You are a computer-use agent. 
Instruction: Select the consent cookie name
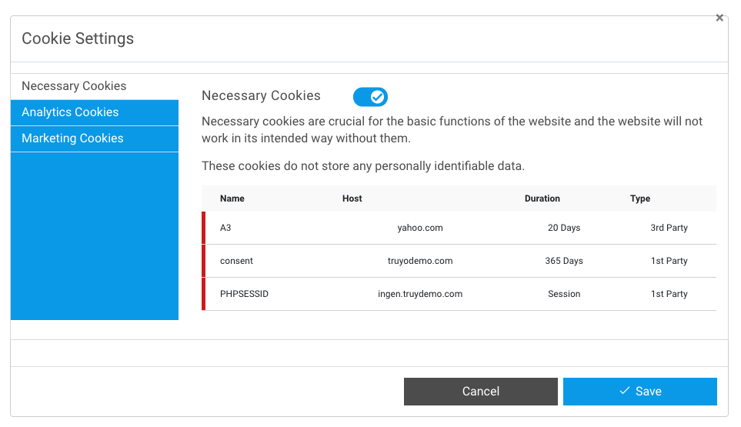tap(236, 261)
